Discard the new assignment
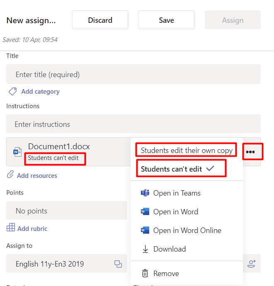The height and width of the screenshot is (286, 274). point(100,20)
